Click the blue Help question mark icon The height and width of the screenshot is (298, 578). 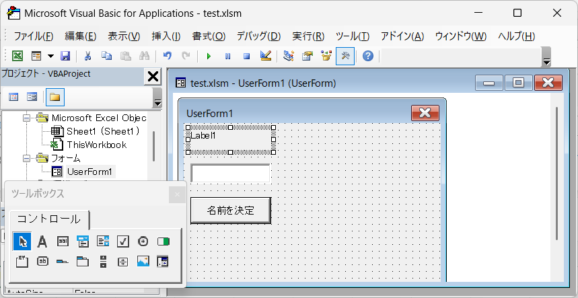tap(368, 56)
